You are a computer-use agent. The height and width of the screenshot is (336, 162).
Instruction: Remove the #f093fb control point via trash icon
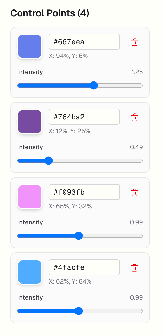click(135, 193)
